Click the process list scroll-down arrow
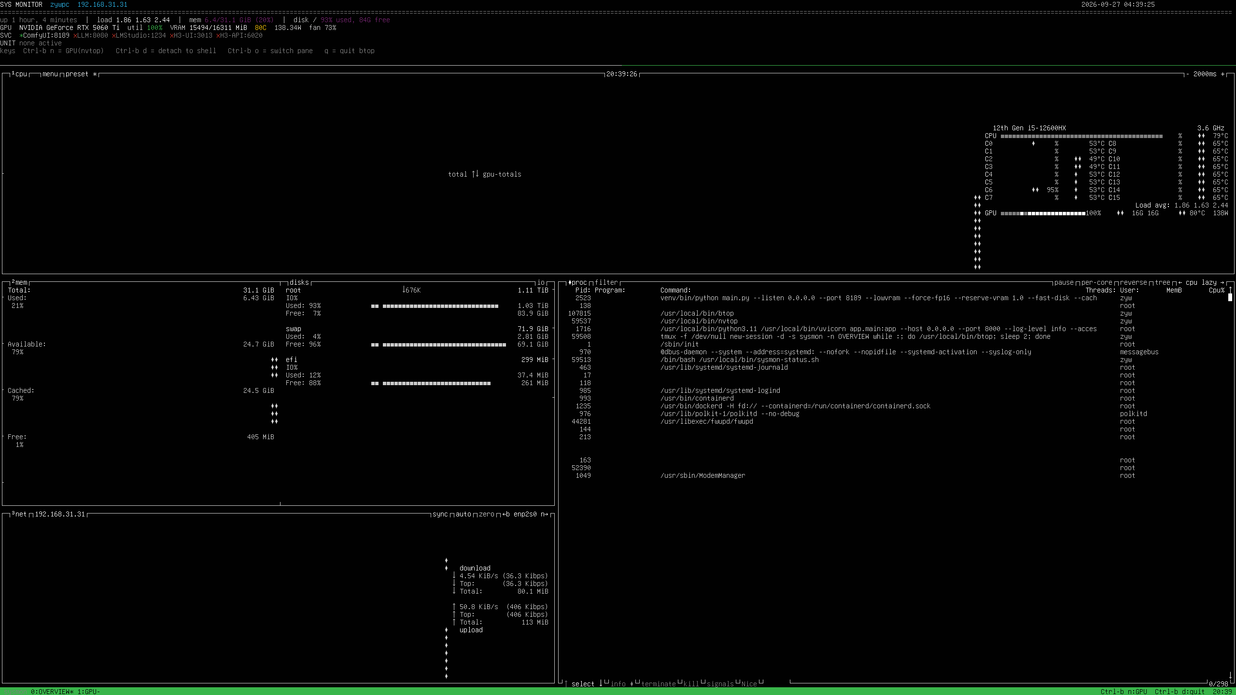This screenshot has height=695, width=1236. pos(1230,676)
